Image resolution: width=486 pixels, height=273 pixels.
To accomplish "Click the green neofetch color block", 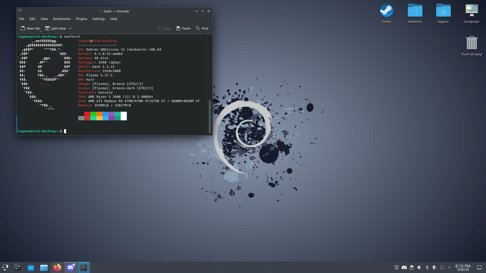I will 93,114.
